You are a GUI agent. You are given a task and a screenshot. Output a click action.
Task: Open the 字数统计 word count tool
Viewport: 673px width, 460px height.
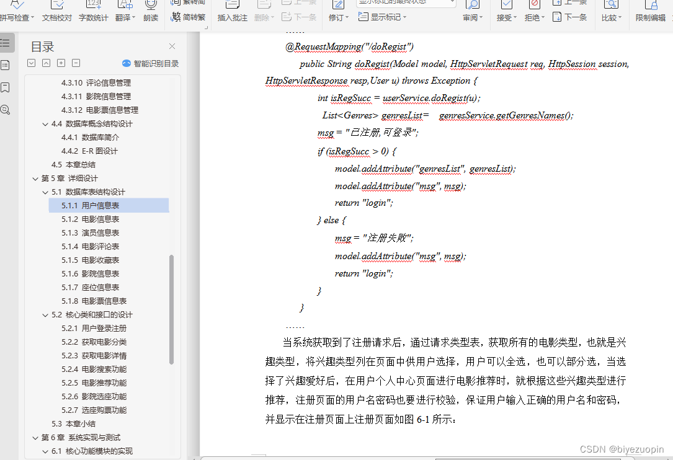[93, 12]
